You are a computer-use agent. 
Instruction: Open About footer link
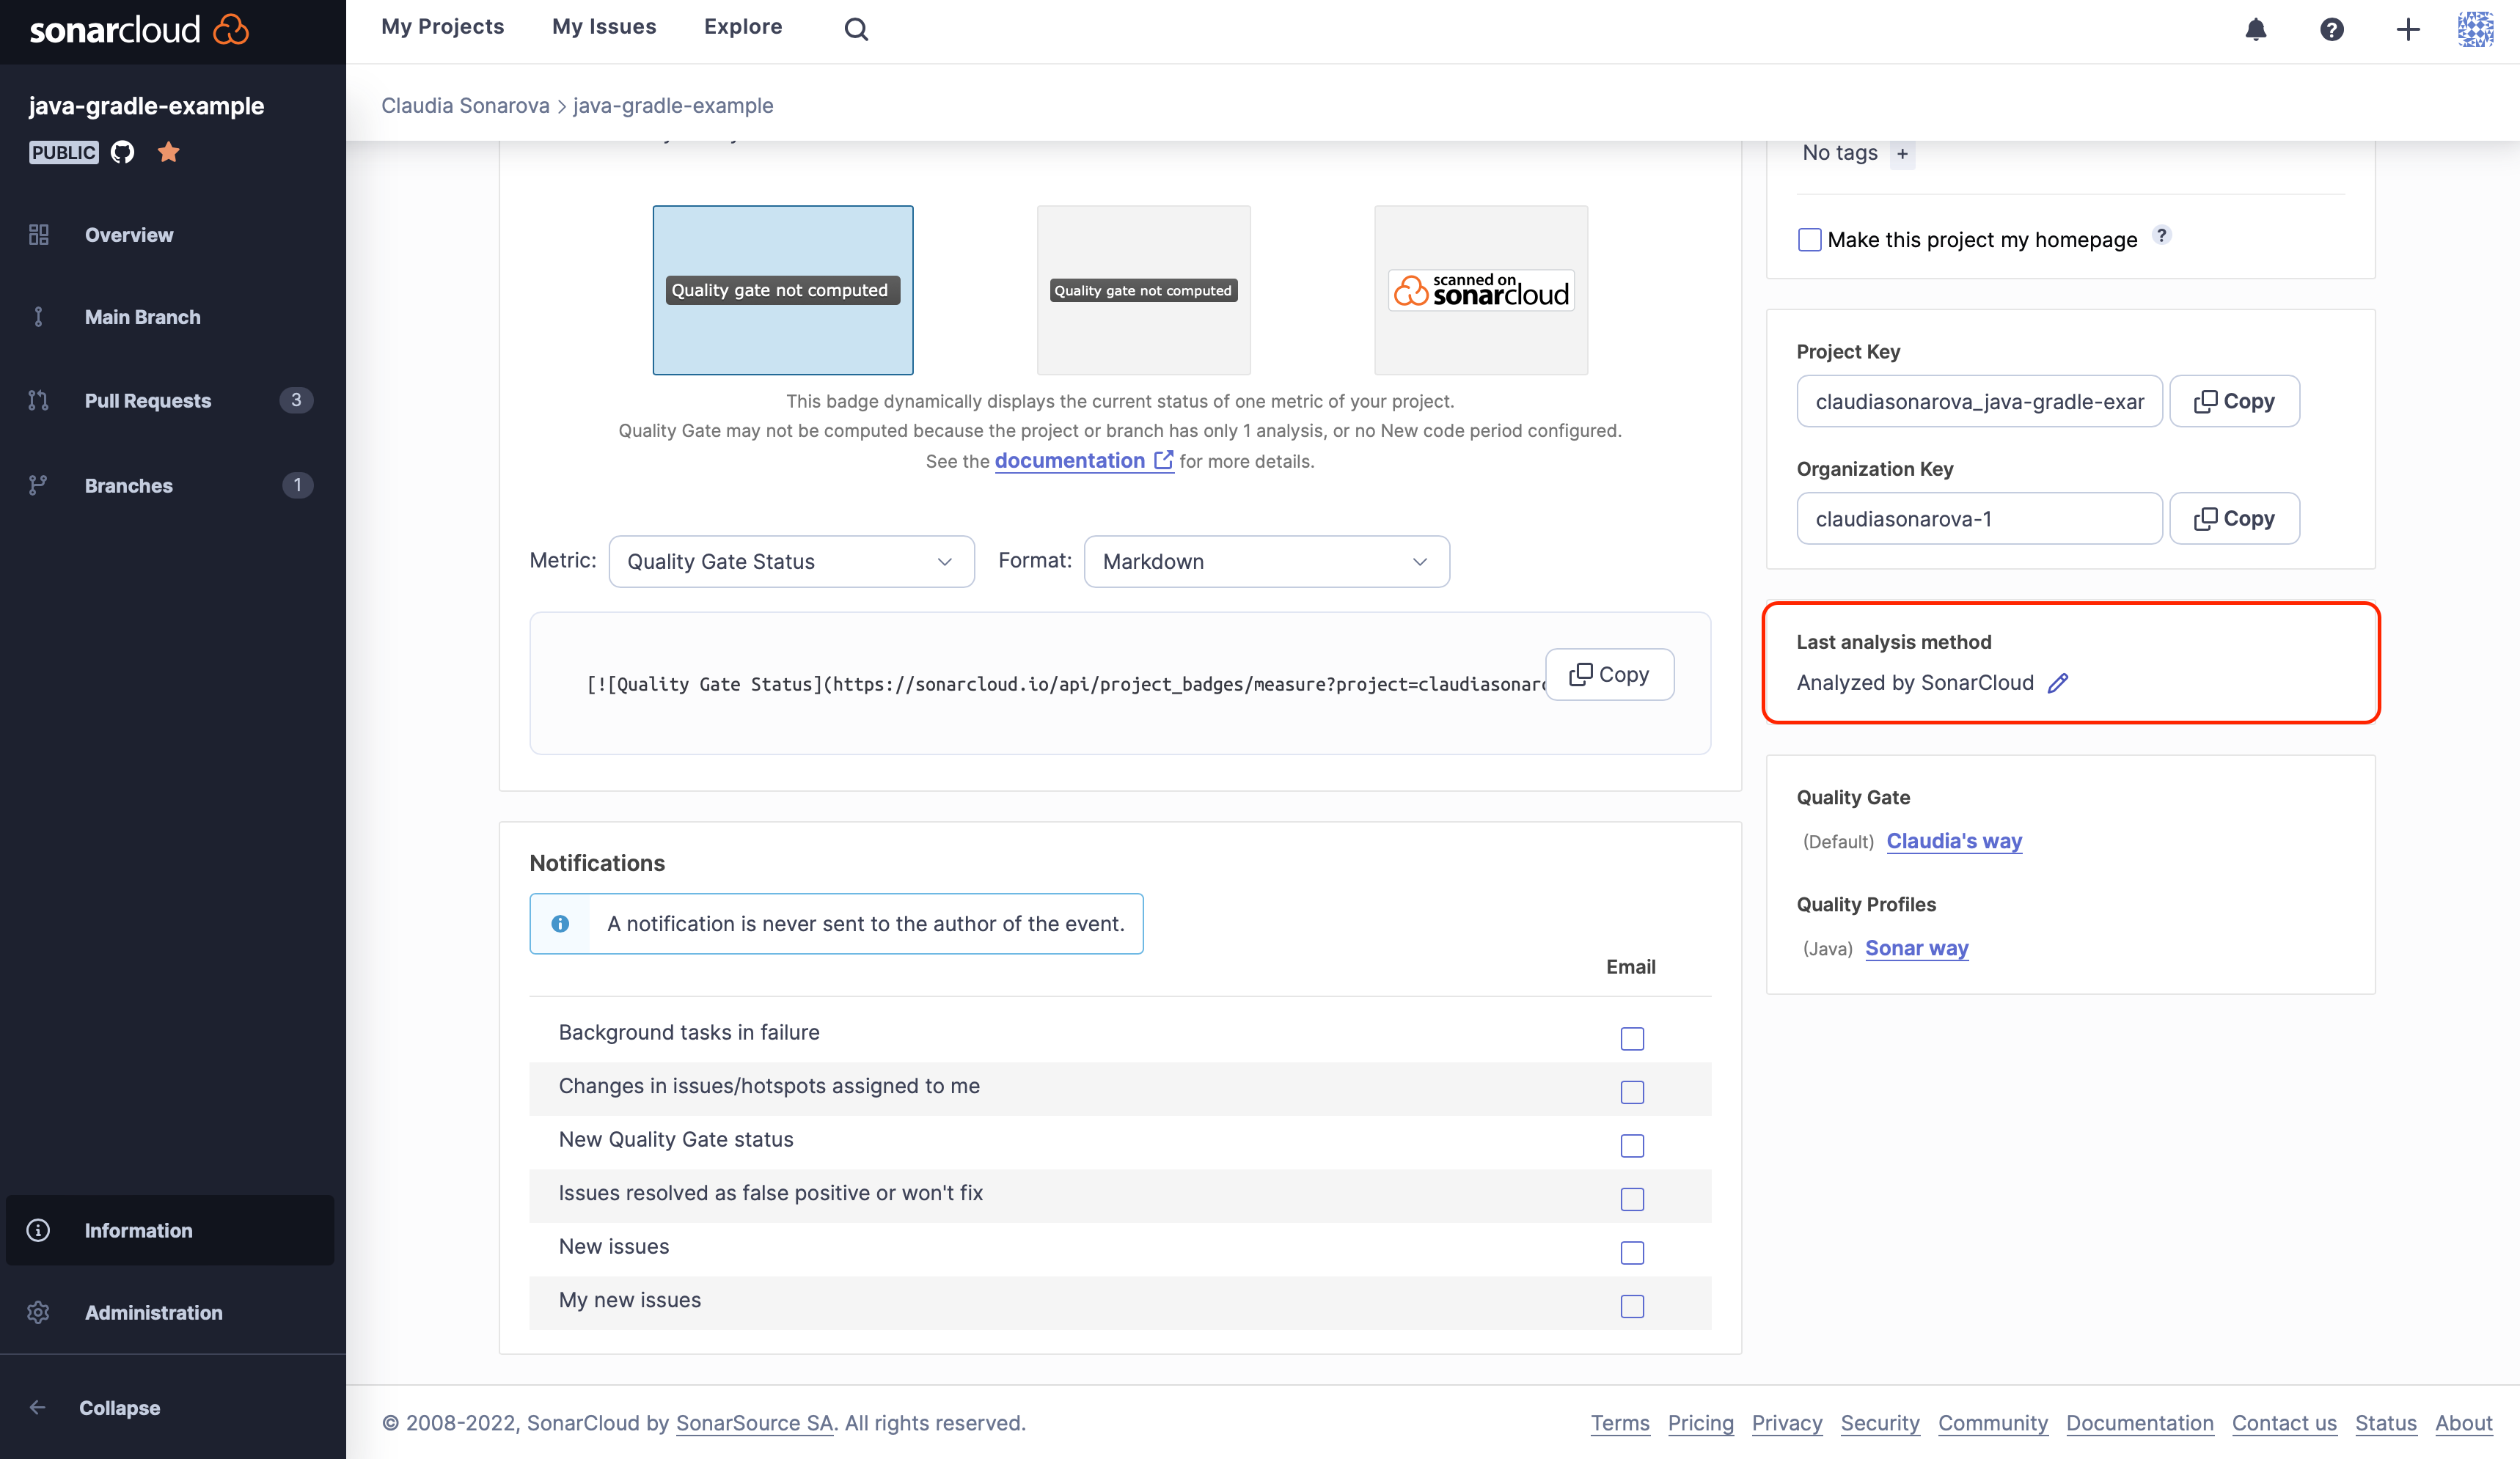(2464, 1423)
